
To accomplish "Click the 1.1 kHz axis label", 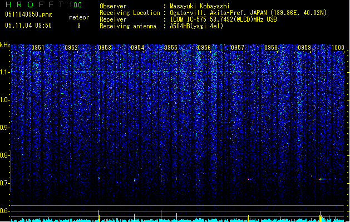I will click(4, 72).
